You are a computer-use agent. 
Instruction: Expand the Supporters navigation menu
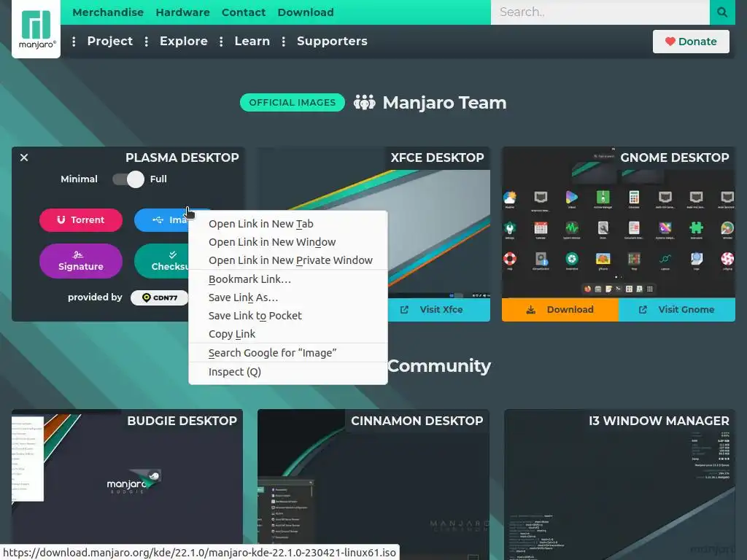click(x=332, y=41)
